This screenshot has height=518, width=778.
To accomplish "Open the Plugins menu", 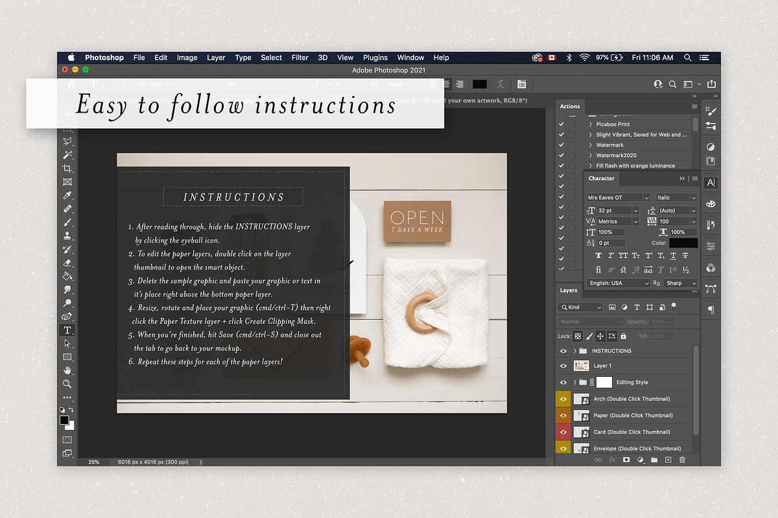I will [375, 58].
